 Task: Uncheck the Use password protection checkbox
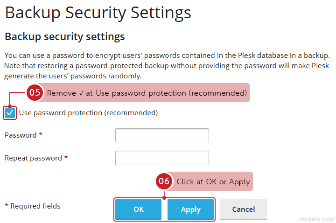coord(10,113)
